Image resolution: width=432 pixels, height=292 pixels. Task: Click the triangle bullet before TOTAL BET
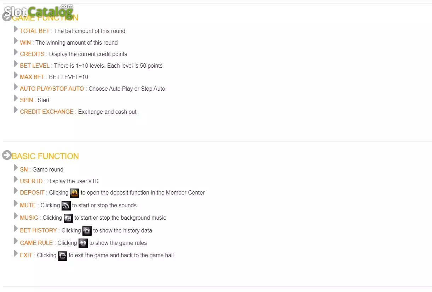click(x=16, y=29)
